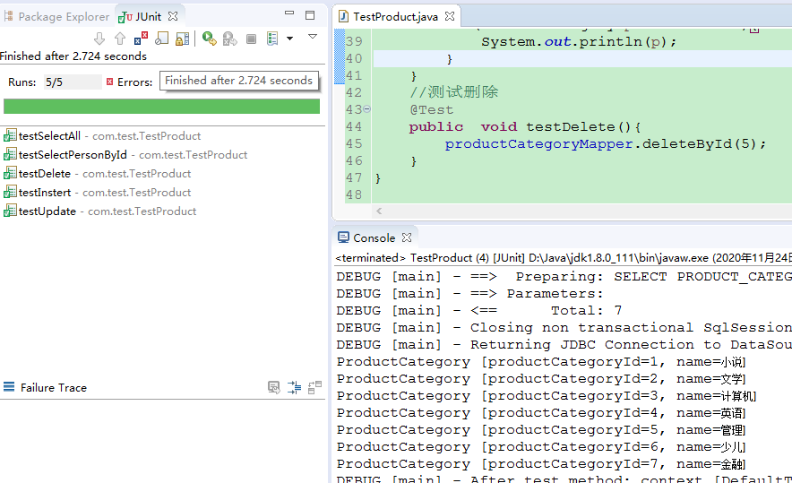The width and height of the screenshot is (792, 483).
Task: Click the deleteById(5) call in the editor
Action: click(x=699, y=143)
